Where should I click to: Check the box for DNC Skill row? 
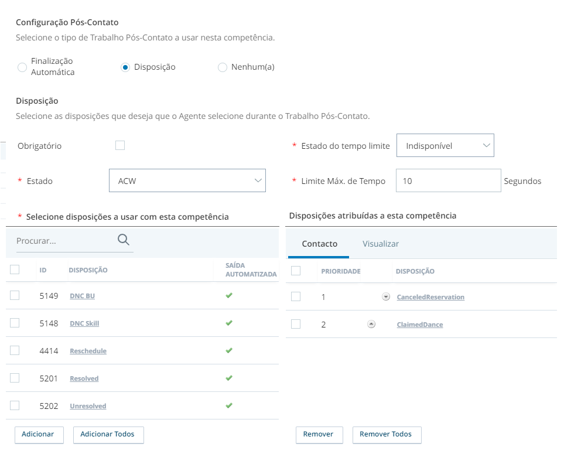15,323
